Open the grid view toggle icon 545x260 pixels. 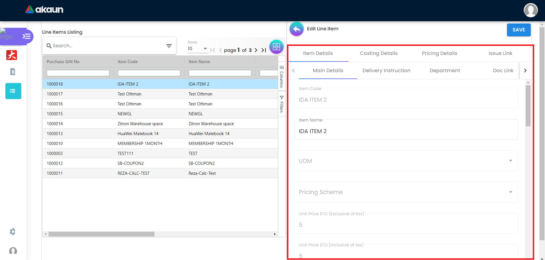[x=276, y=47]
